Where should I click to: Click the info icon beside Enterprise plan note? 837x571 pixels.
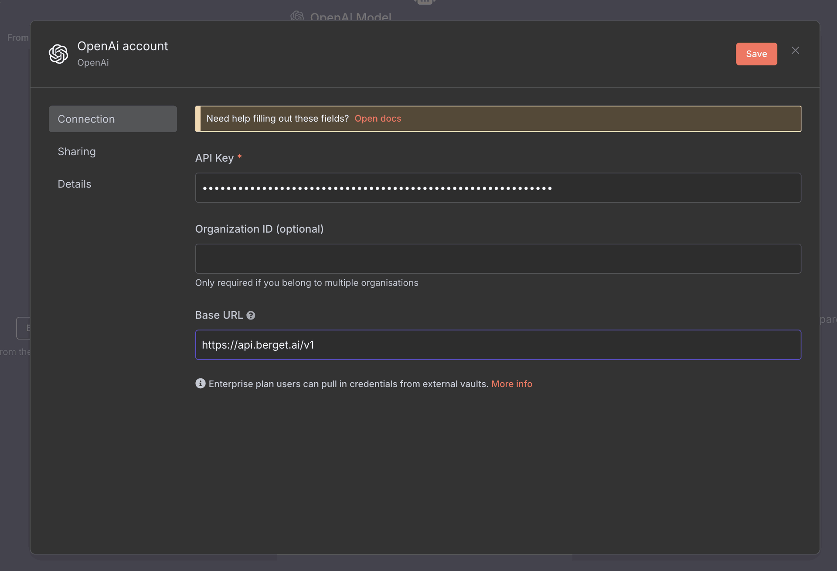[200, 384]
